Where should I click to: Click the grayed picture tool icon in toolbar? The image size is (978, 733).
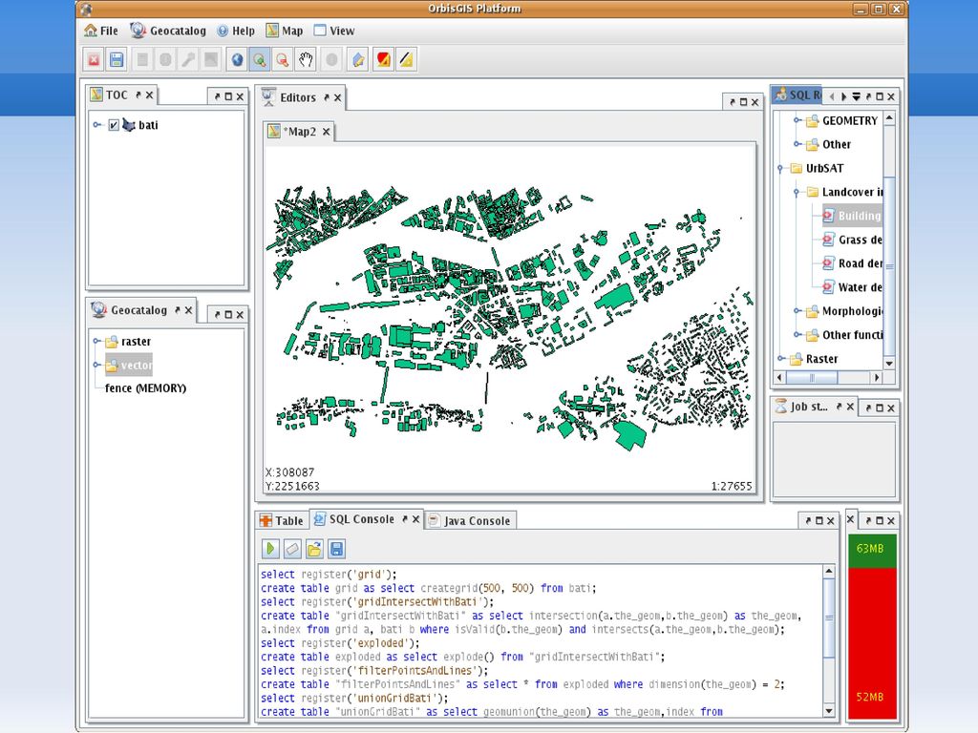pyautogui.click(x=211, y=60)
